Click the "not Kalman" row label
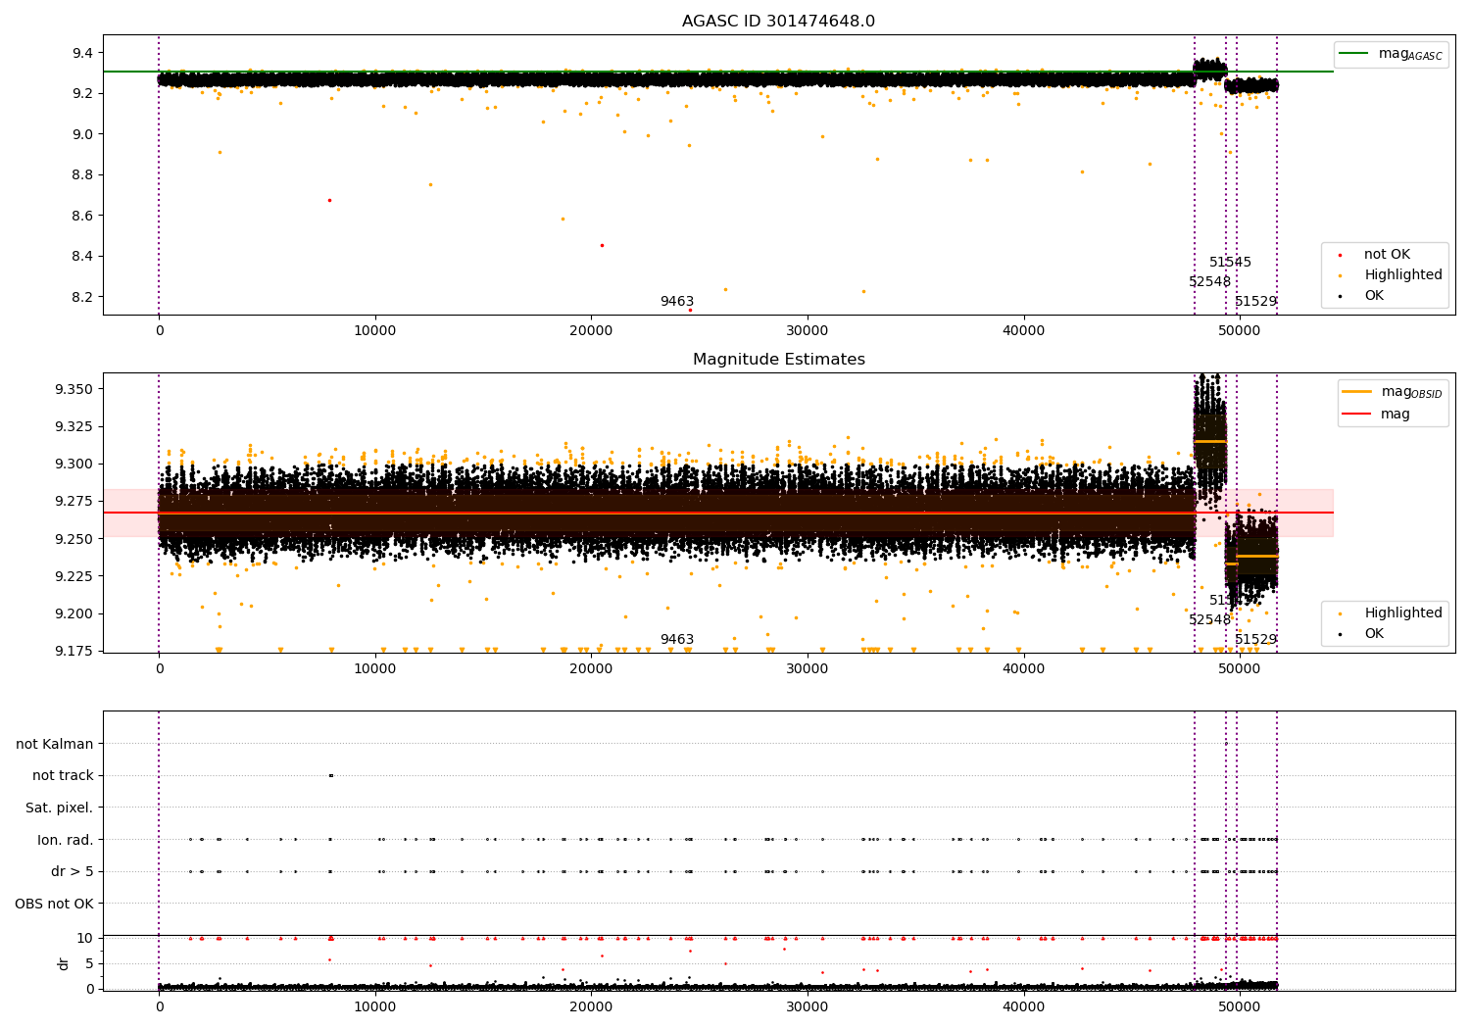The width and height of the screenshot is (1470, 1029). tap(55, 744)
